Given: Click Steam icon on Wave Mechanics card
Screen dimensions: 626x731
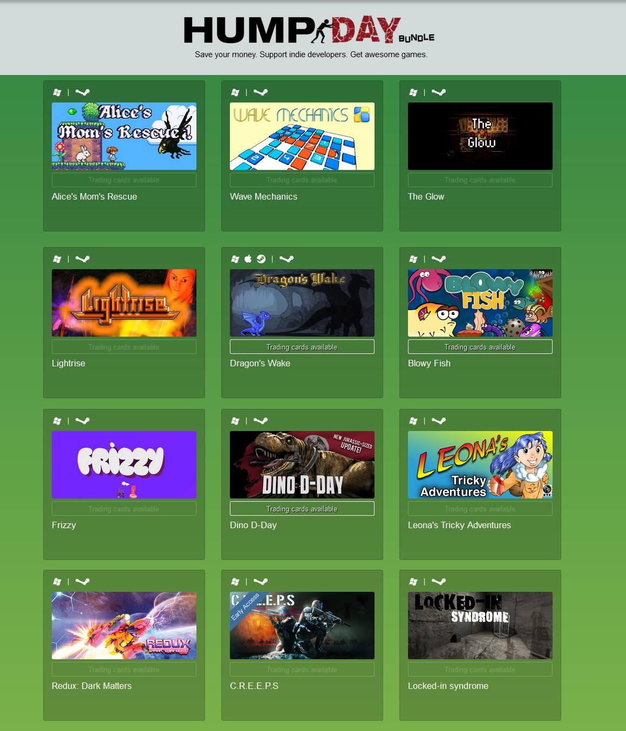Looking at the screenshot, I should point(261,92).
